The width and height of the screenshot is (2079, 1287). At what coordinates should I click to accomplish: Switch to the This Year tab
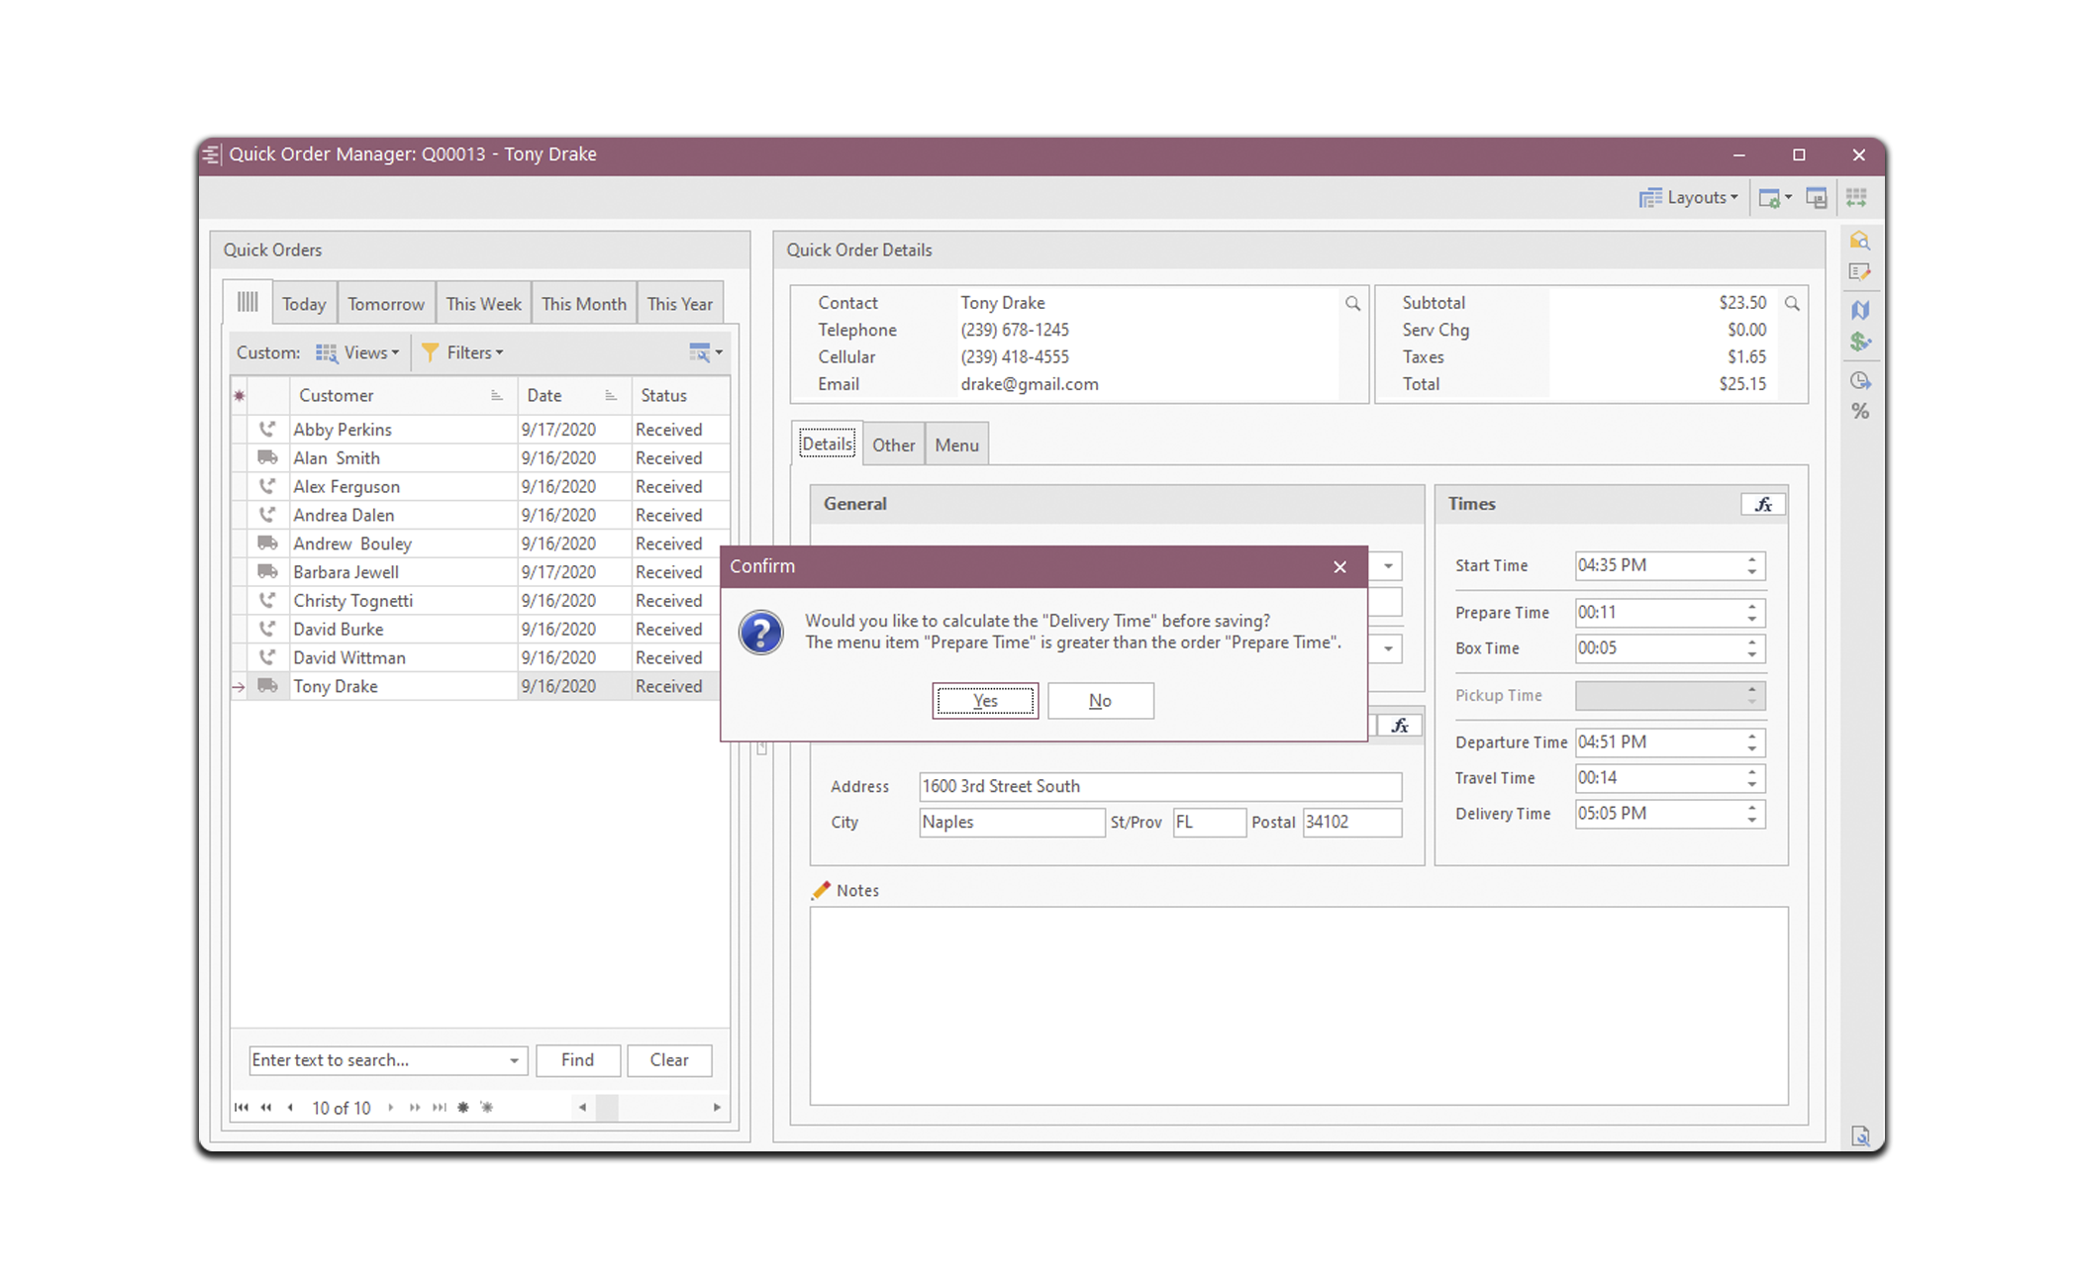point(679,304)
